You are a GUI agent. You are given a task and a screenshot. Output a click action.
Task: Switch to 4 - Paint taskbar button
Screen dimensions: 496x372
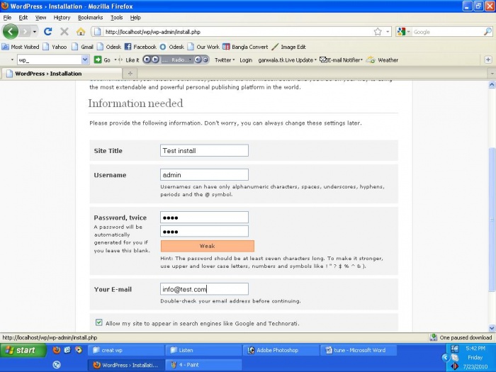pos(204,365)
